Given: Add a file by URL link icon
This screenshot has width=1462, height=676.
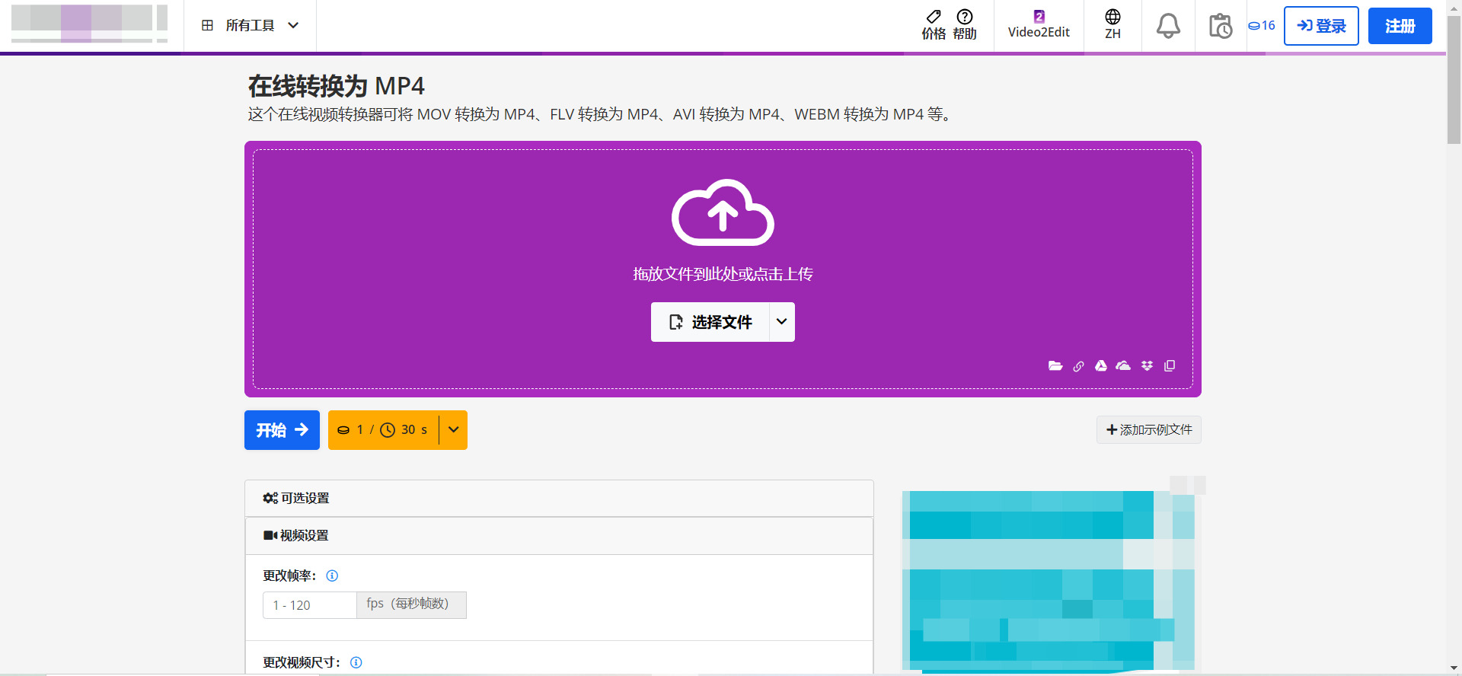Looking at the screenshot, I should click(1078, 366).
